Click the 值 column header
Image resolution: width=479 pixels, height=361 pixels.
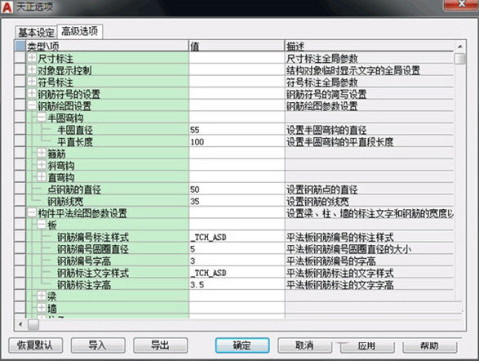(x=237, y=46)
